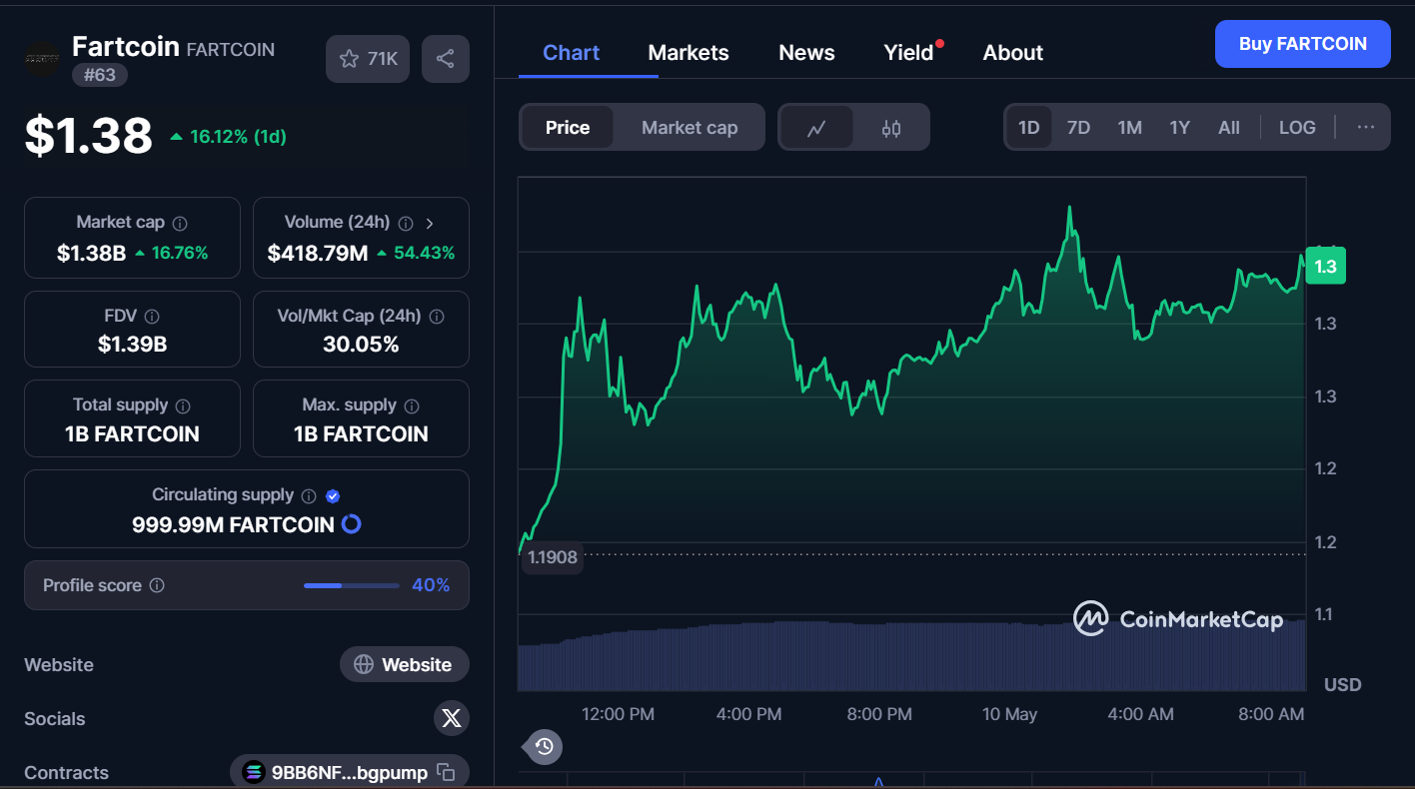Click the Buy FARTCOIN button
This screenshot has width=1415, height=789.
pyautogui.click(x=1302, y=44)
